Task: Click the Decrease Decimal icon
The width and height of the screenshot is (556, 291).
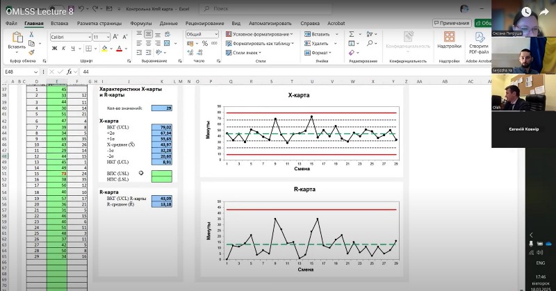Action: 199,53
